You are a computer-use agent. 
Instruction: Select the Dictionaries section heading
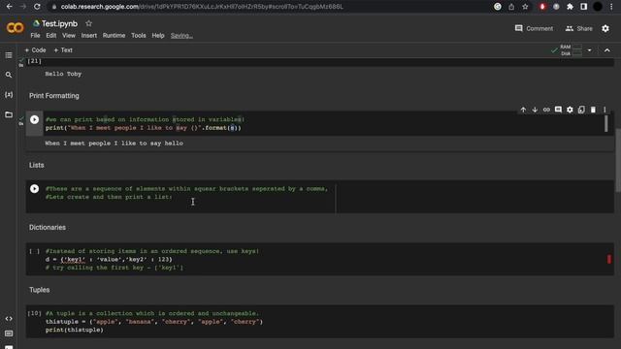pos(48,228)
